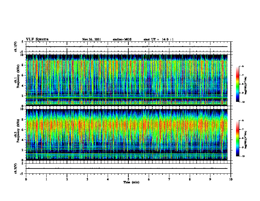Click the "-8" label on ch.1 color bar
260x201 pixels.
(x=242, y=84)
